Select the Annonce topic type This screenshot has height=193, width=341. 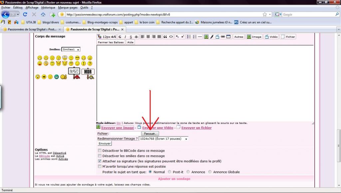pyautogui.click(x=188, y=172)
